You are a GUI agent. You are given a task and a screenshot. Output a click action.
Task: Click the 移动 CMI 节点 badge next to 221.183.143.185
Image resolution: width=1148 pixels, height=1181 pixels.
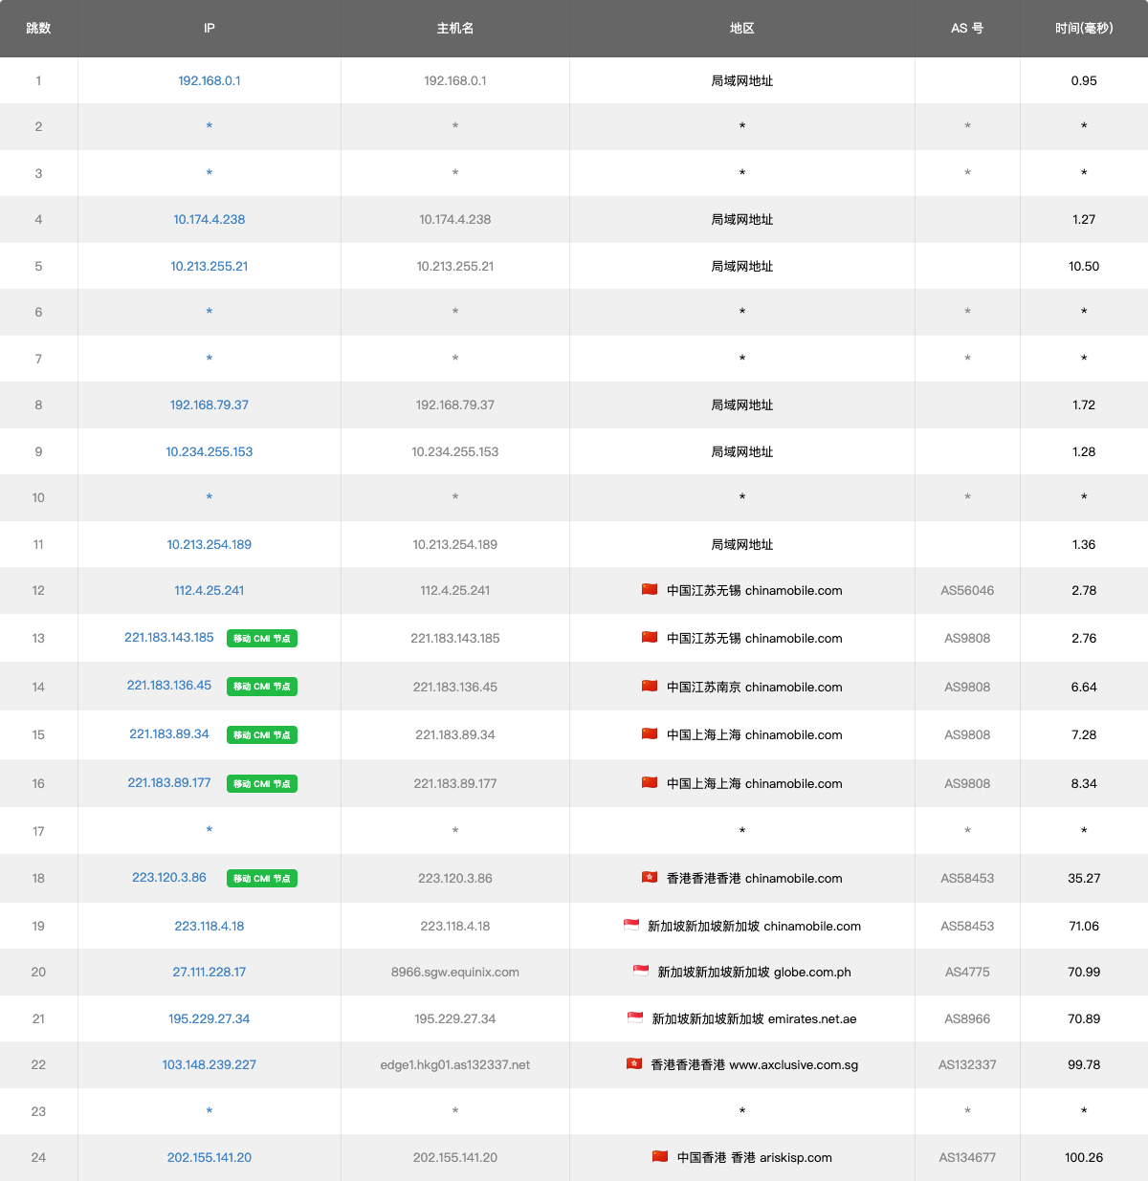point(262,639)
